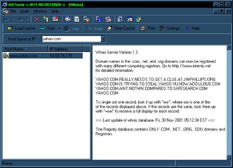Click the 'Last update of whois database' line

[155, 120]
